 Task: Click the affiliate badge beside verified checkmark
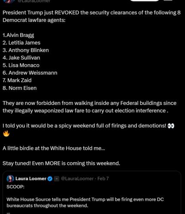tap(57, 179)
